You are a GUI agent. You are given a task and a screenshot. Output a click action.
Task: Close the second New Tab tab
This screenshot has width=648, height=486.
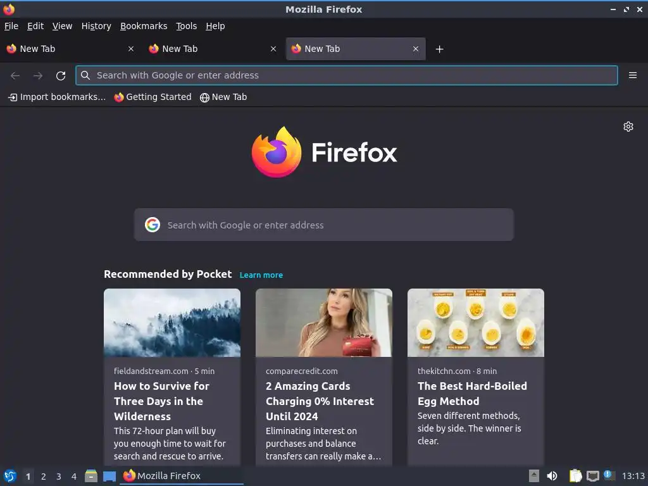(273, 49)
